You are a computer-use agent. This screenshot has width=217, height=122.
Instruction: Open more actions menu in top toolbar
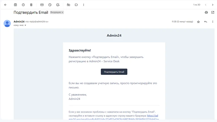83,5
